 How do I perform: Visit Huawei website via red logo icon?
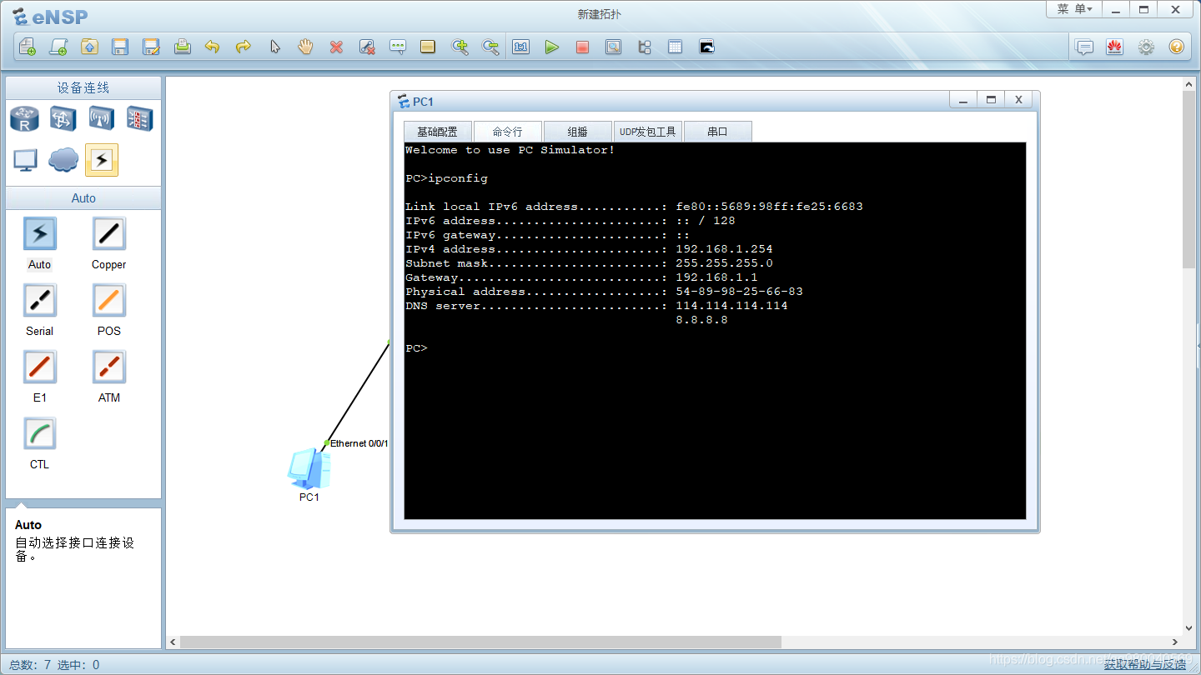tap(1115, 47)
